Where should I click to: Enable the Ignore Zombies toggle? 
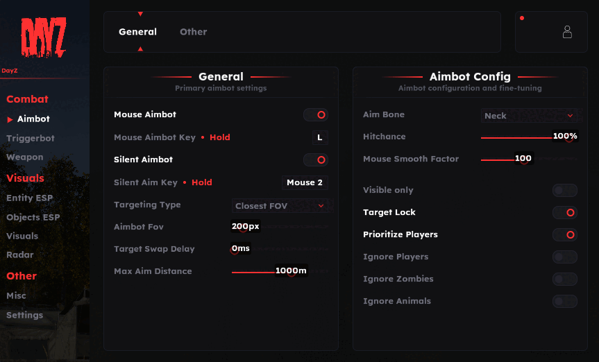point(564,279)
